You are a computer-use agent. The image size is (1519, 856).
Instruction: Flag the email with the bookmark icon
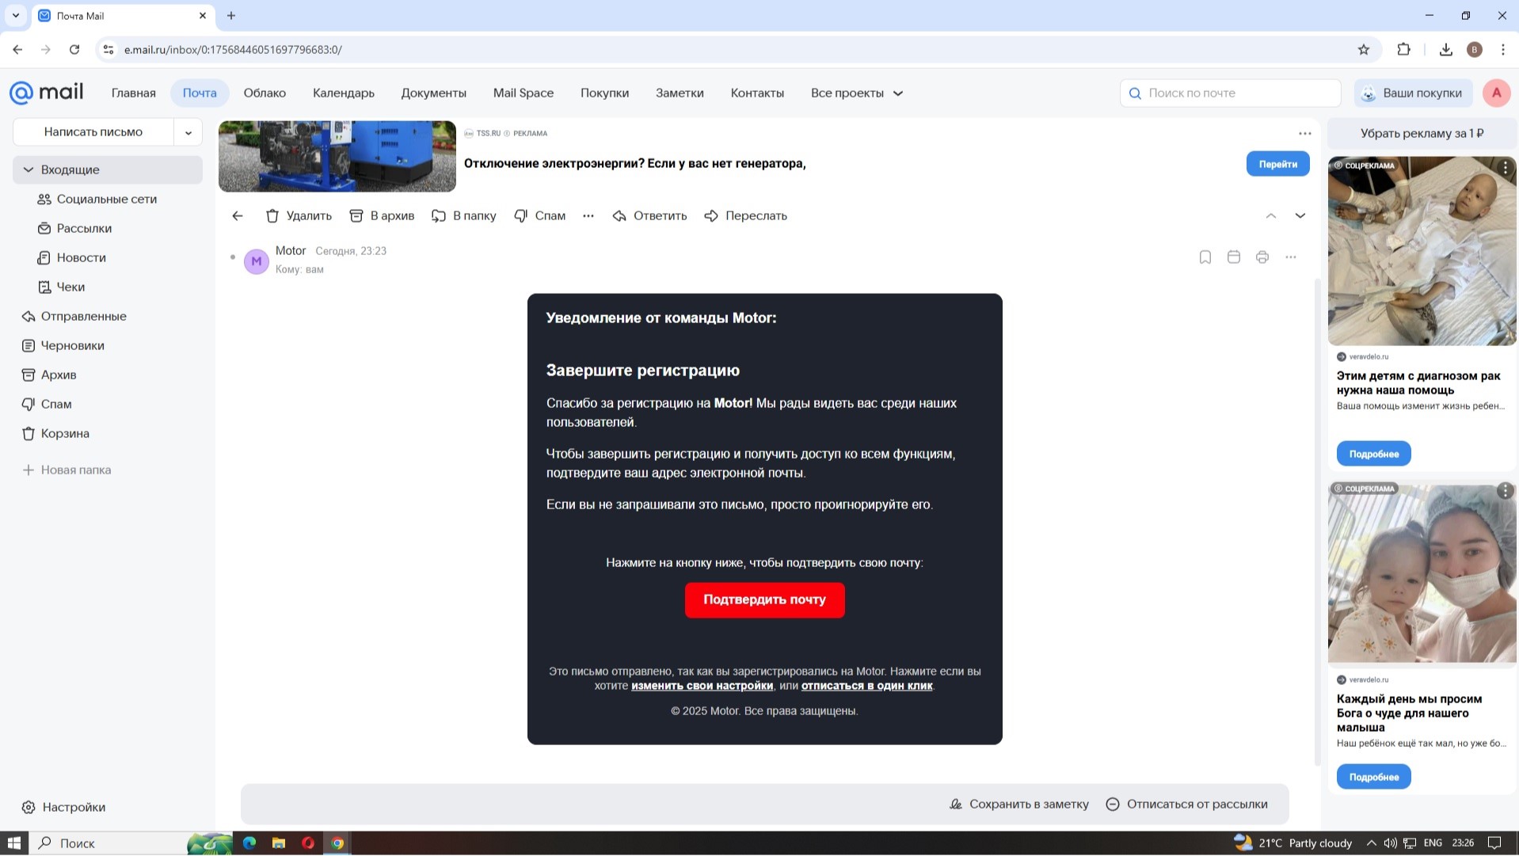[x=1205, y=257]
